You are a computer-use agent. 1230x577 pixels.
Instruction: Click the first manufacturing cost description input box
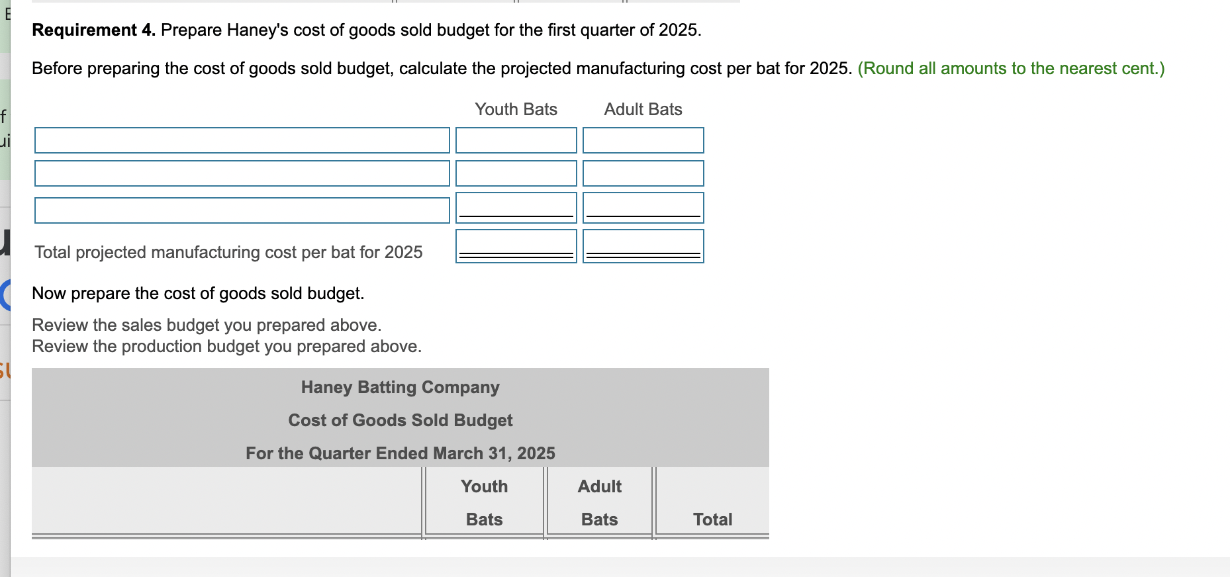coord(242,140)
